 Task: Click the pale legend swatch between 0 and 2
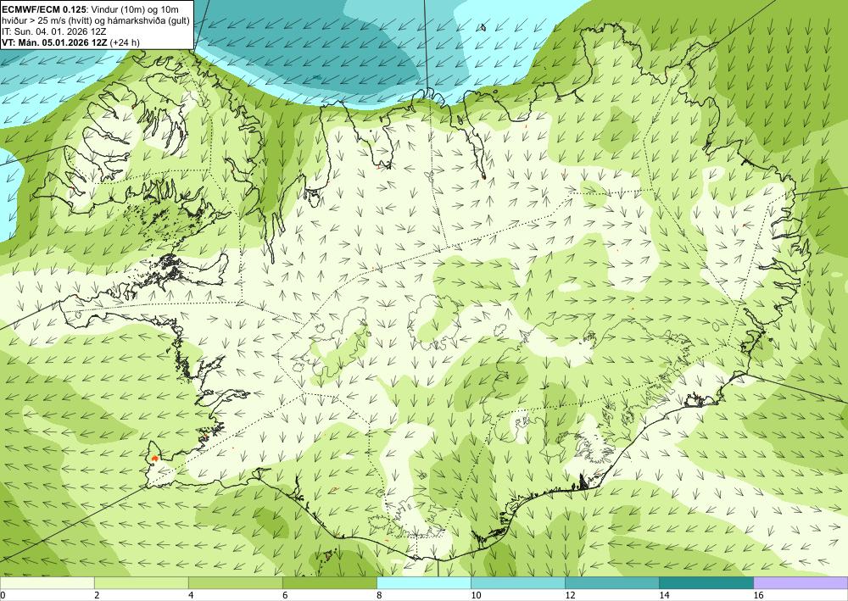[x=47, y=583]
